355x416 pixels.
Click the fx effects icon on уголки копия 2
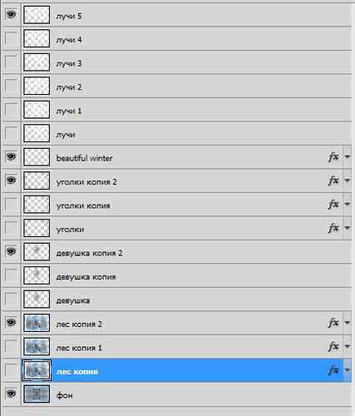click(333, 181)
